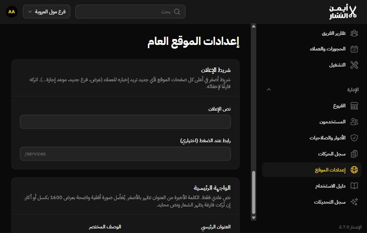Click the نص الإعلان text field
The width and height of the screenshot is (367, 233).
pyautogui.click(x=125, y=122)
